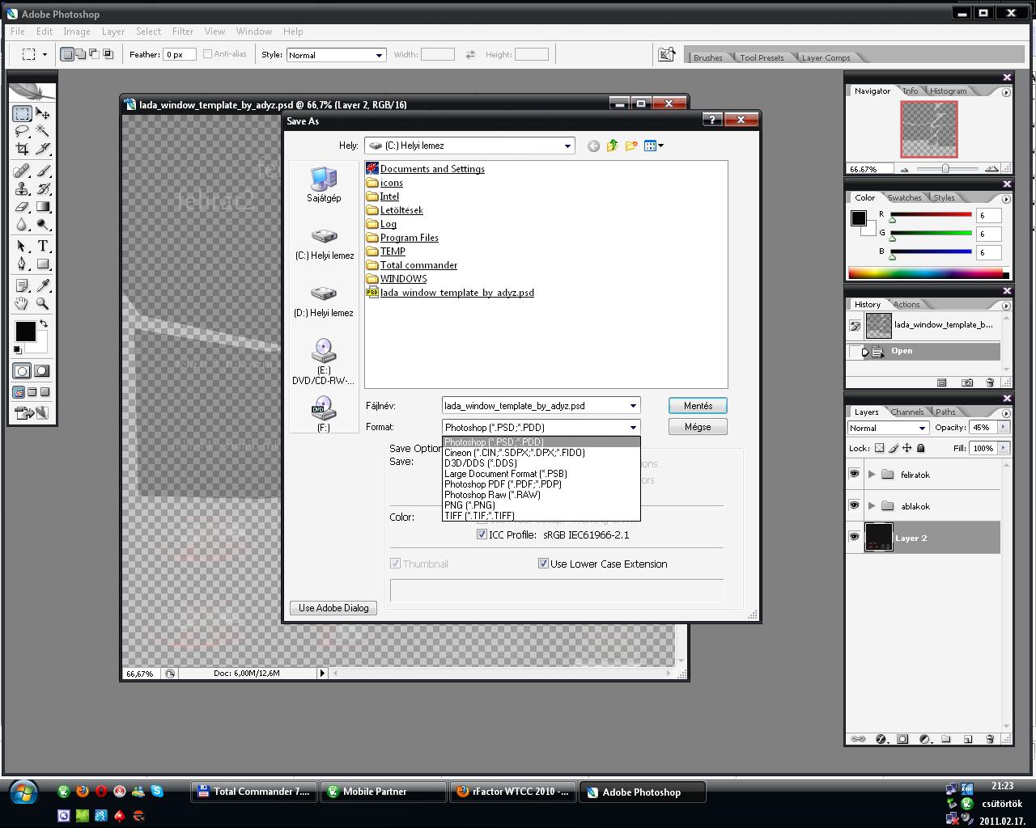Hide the ablakok layer group

click(854, 505)
